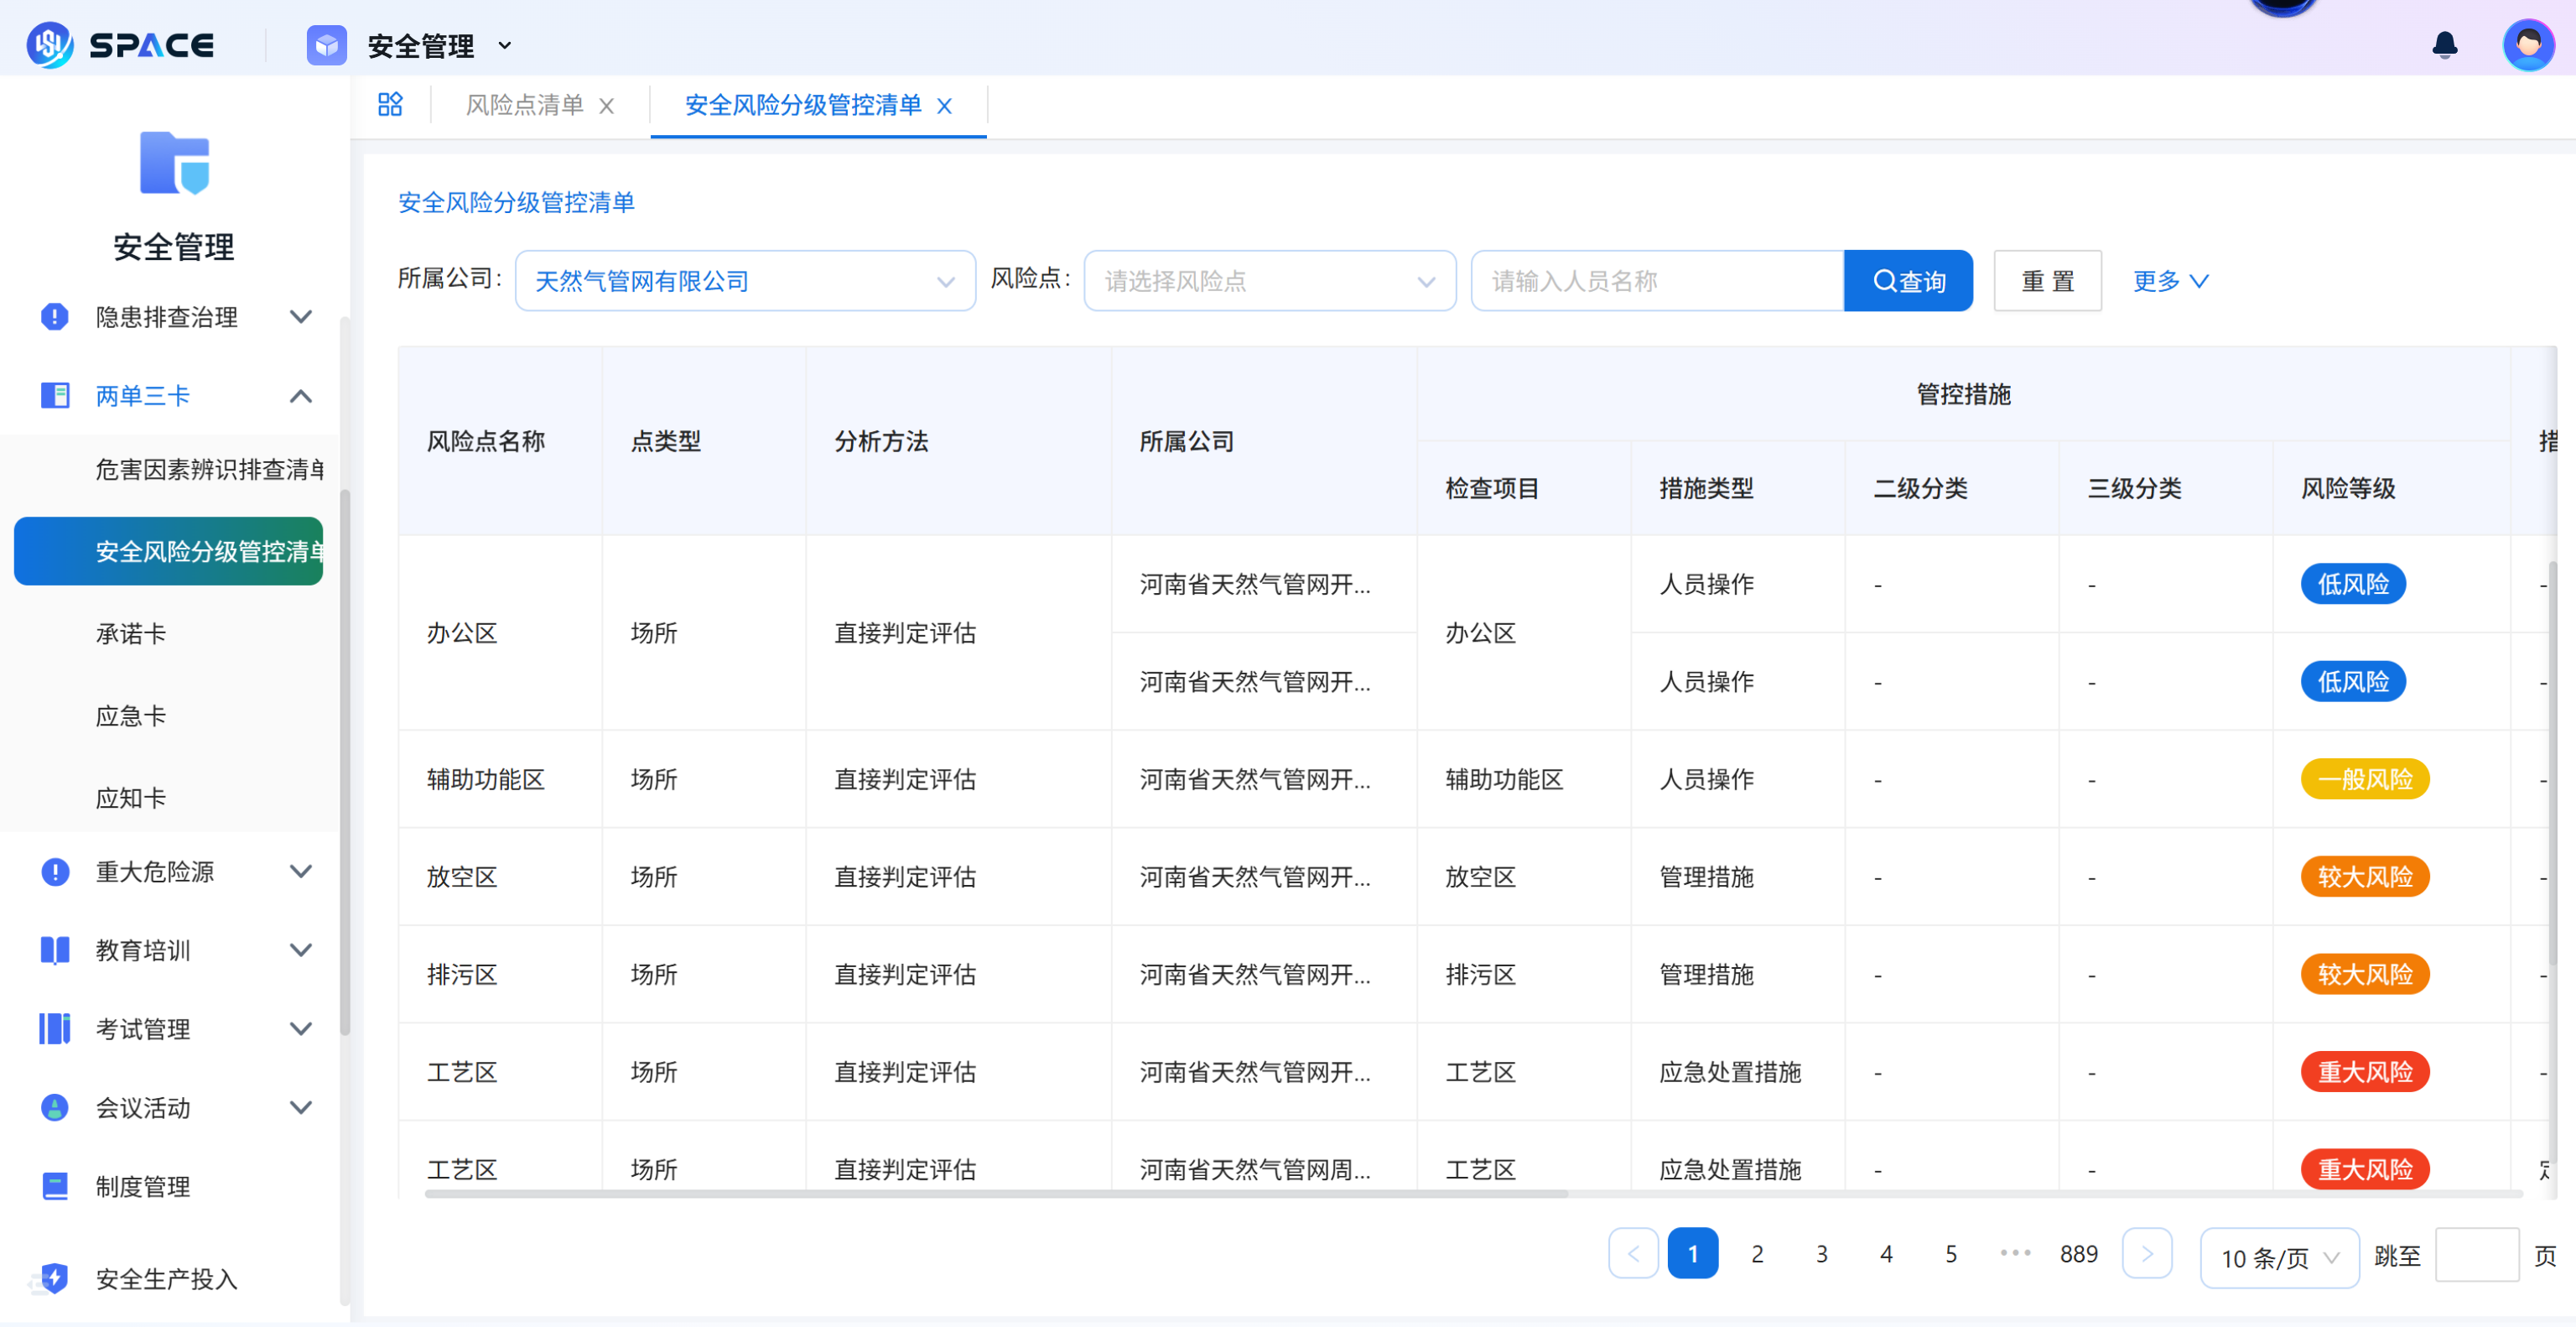Image resolution: width=2576 pixels, height=1327 pixels.
Task: Select the 重大危险源 sidebar icon
Action: [x=54, y=871]
